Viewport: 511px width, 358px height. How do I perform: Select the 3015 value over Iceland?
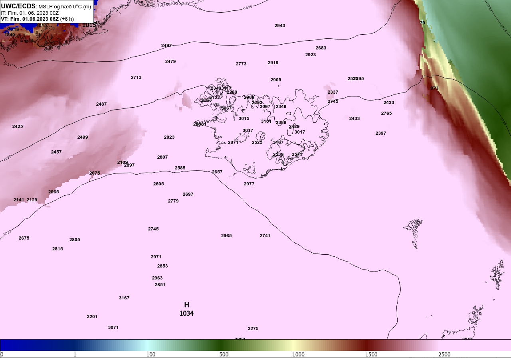244,118
